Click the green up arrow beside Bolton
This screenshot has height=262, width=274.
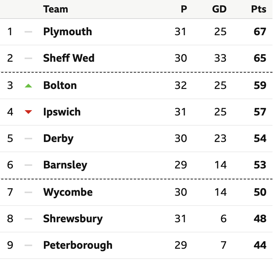[28, 86]
